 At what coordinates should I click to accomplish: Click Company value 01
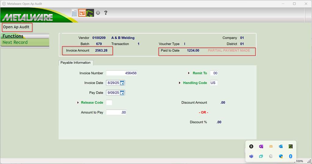(242, 38)
